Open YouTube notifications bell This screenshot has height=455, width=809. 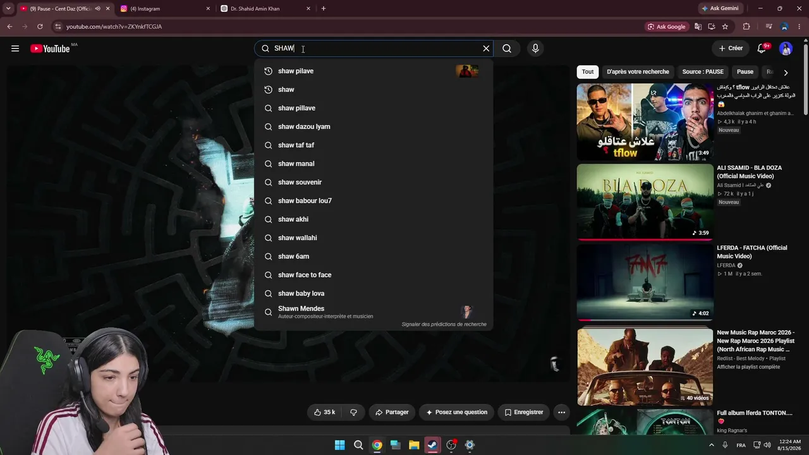pyautogui.click(x=762, y=49)
